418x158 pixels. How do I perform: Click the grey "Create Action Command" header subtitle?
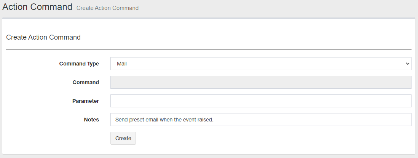click(107, 8)
